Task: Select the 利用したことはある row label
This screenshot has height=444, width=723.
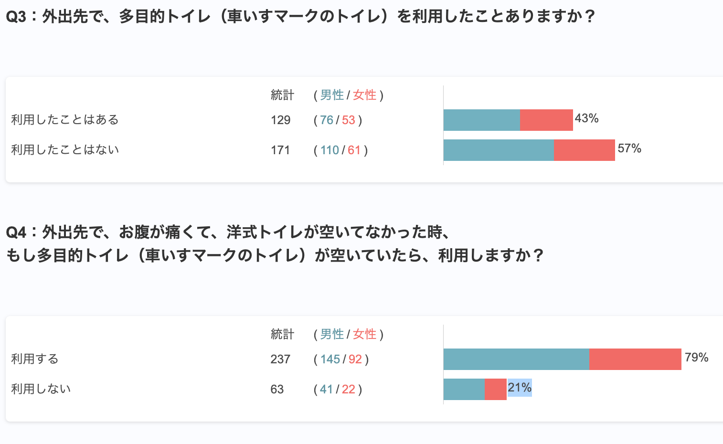Action: tap(65, 120)
